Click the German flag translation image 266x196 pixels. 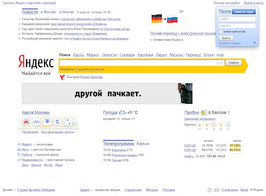click(156, 19)
